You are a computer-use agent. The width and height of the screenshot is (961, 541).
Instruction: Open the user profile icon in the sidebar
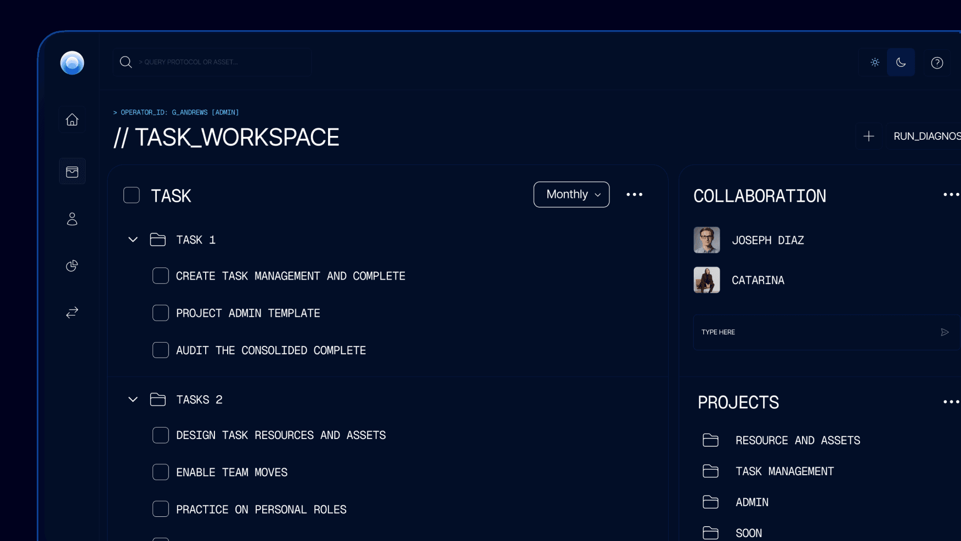coord(72,219)
